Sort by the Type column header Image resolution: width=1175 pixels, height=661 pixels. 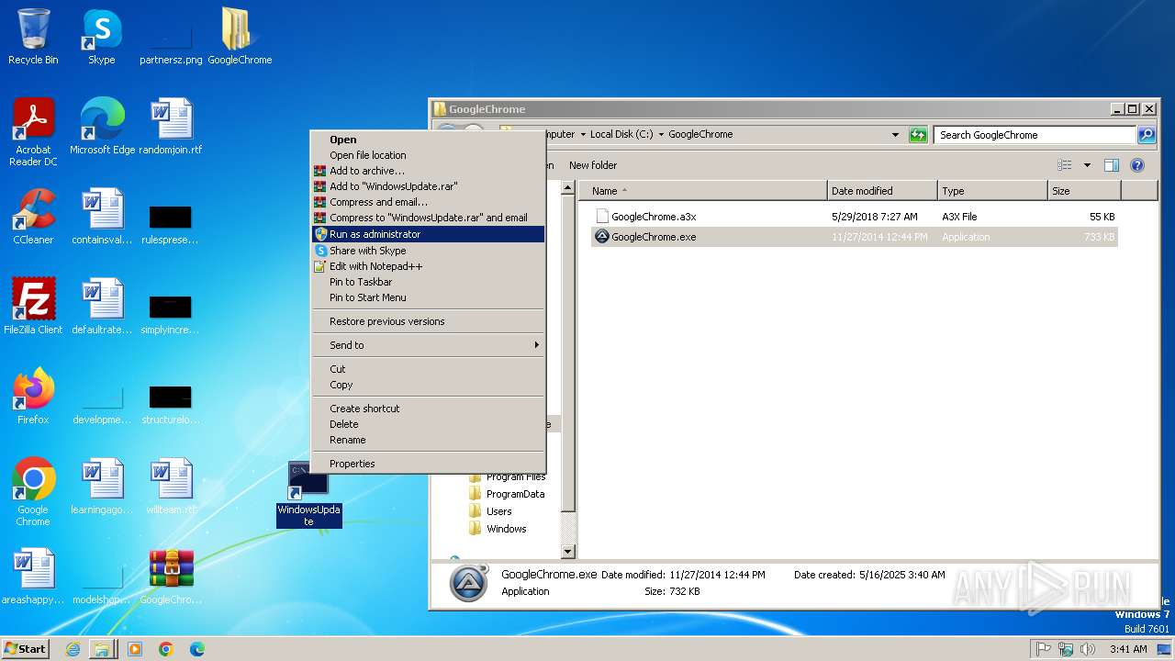click(992, 191)
